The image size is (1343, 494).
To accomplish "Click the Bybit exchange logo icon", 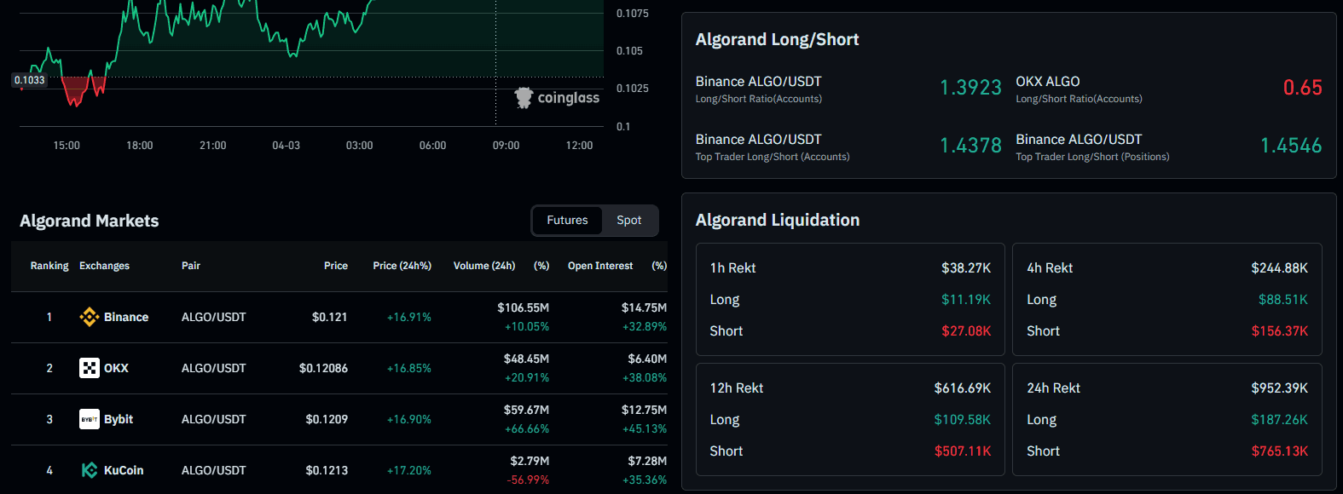I will (90, 419).
